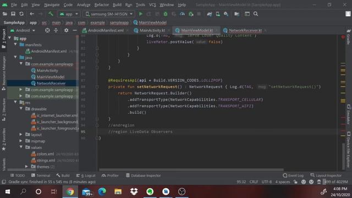The height and width of the screenshot is (198, 352).
Task: Open the Analyze menu
Action: click(84, 5)
